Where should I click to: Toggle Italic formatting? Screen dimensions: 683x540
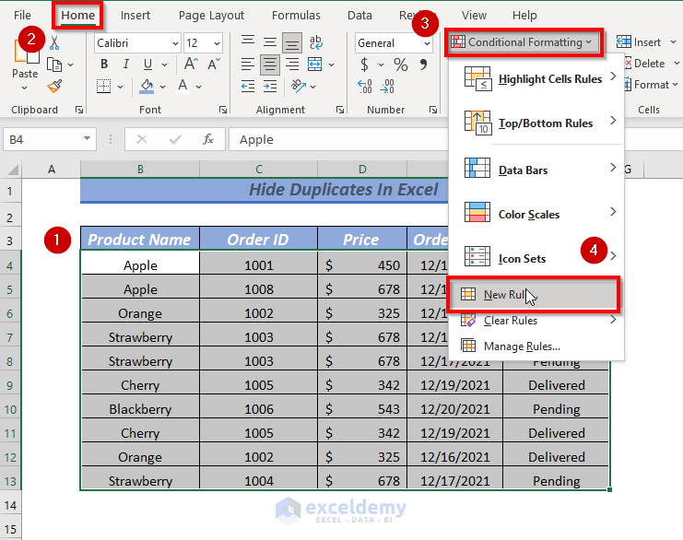126,65
